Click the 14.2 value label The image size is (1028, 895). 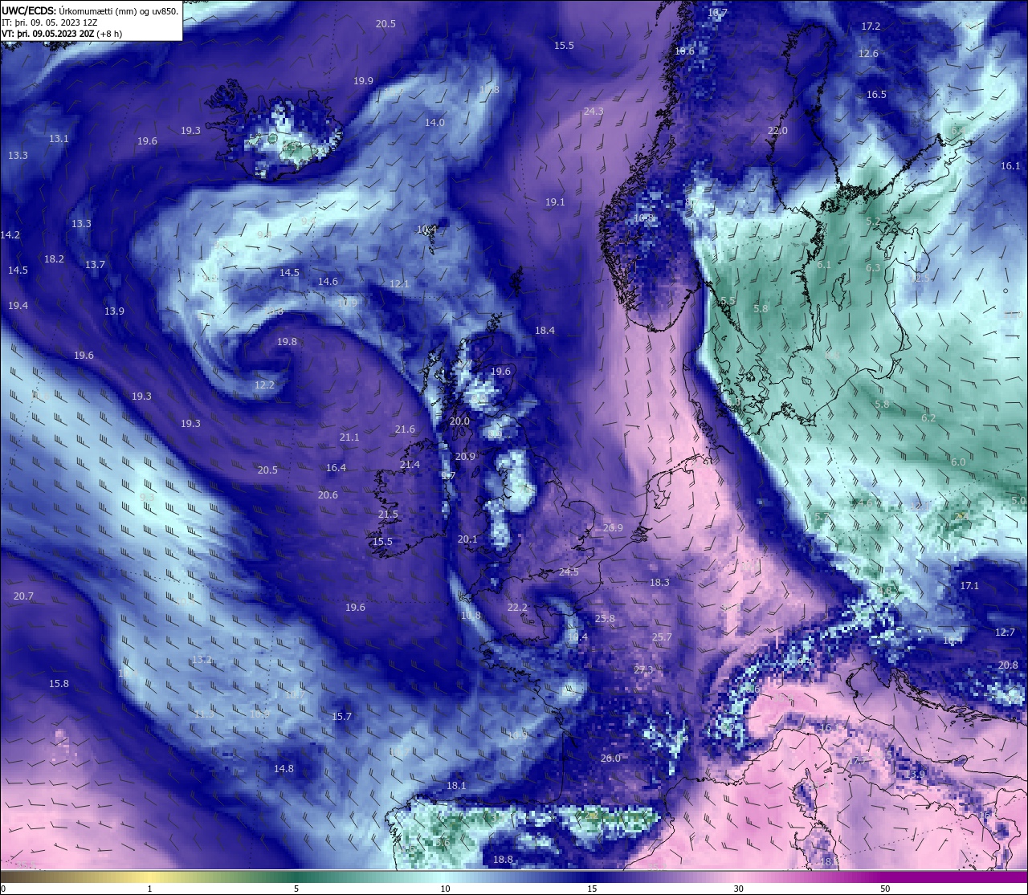[10, 235]
